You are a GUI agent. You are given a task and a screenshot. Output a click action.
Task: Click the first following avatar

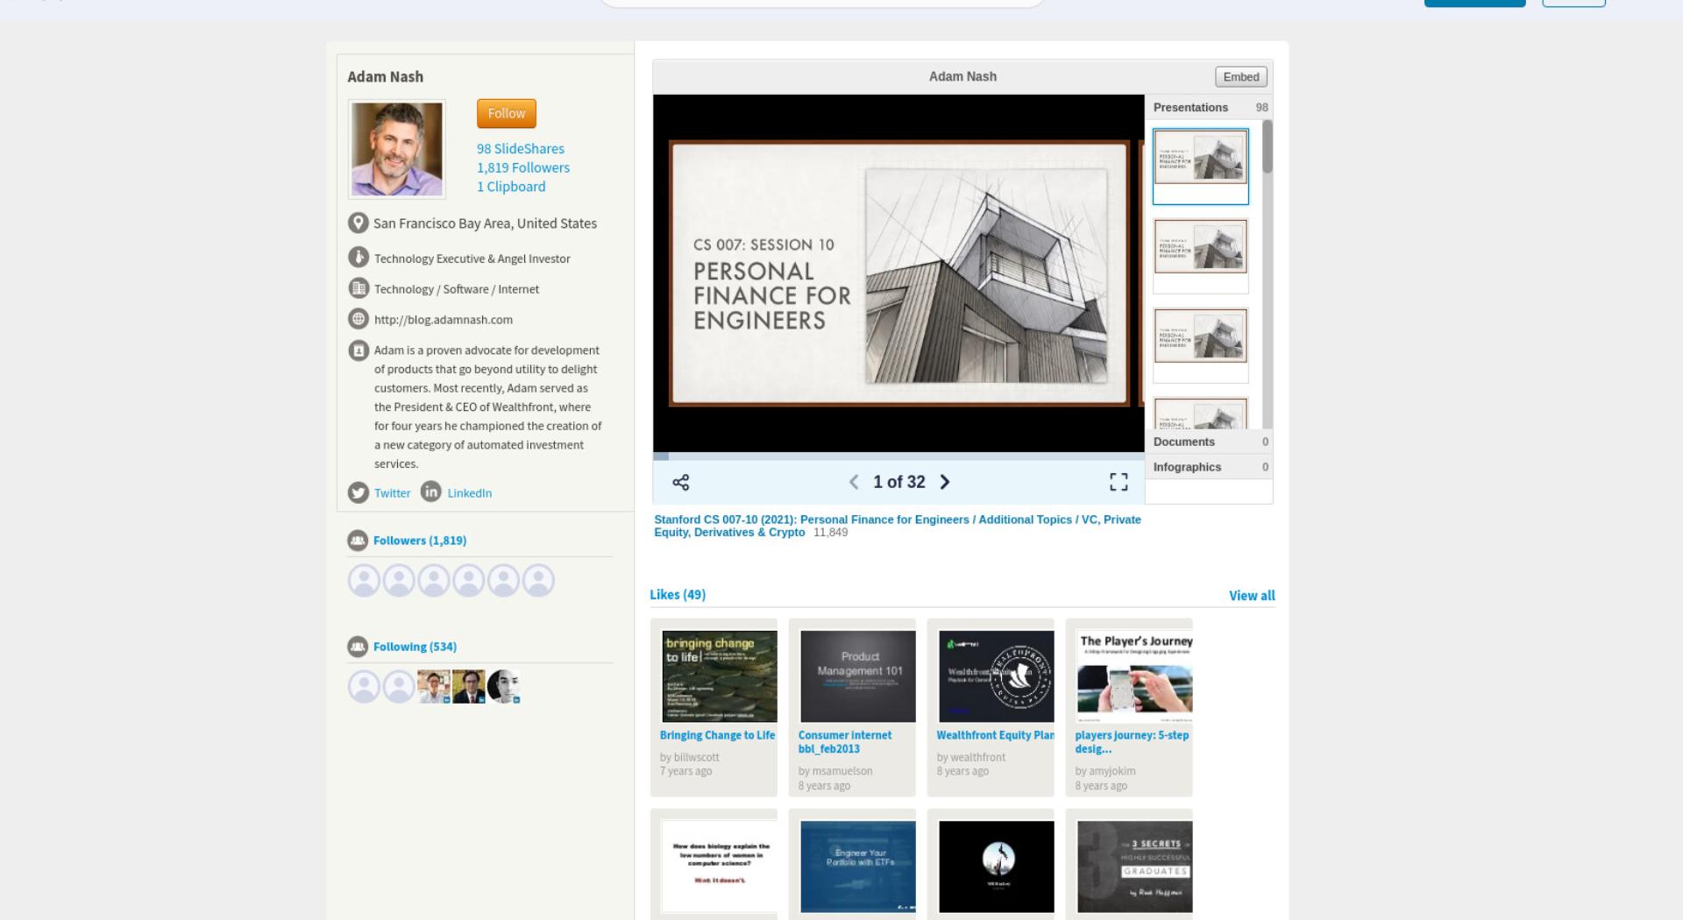[x=364, y=687]
